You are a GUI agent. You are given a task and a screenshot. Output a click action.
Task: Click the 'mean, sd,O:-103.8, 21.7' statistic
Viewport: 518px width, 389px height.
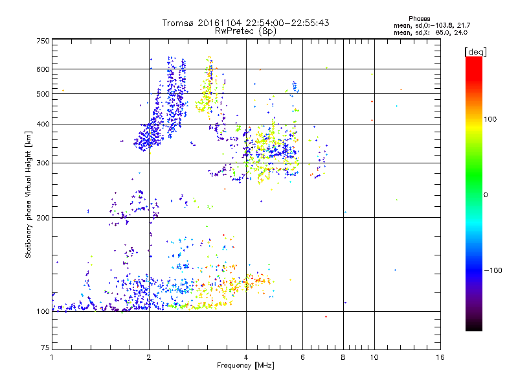(x=432, y=25)
